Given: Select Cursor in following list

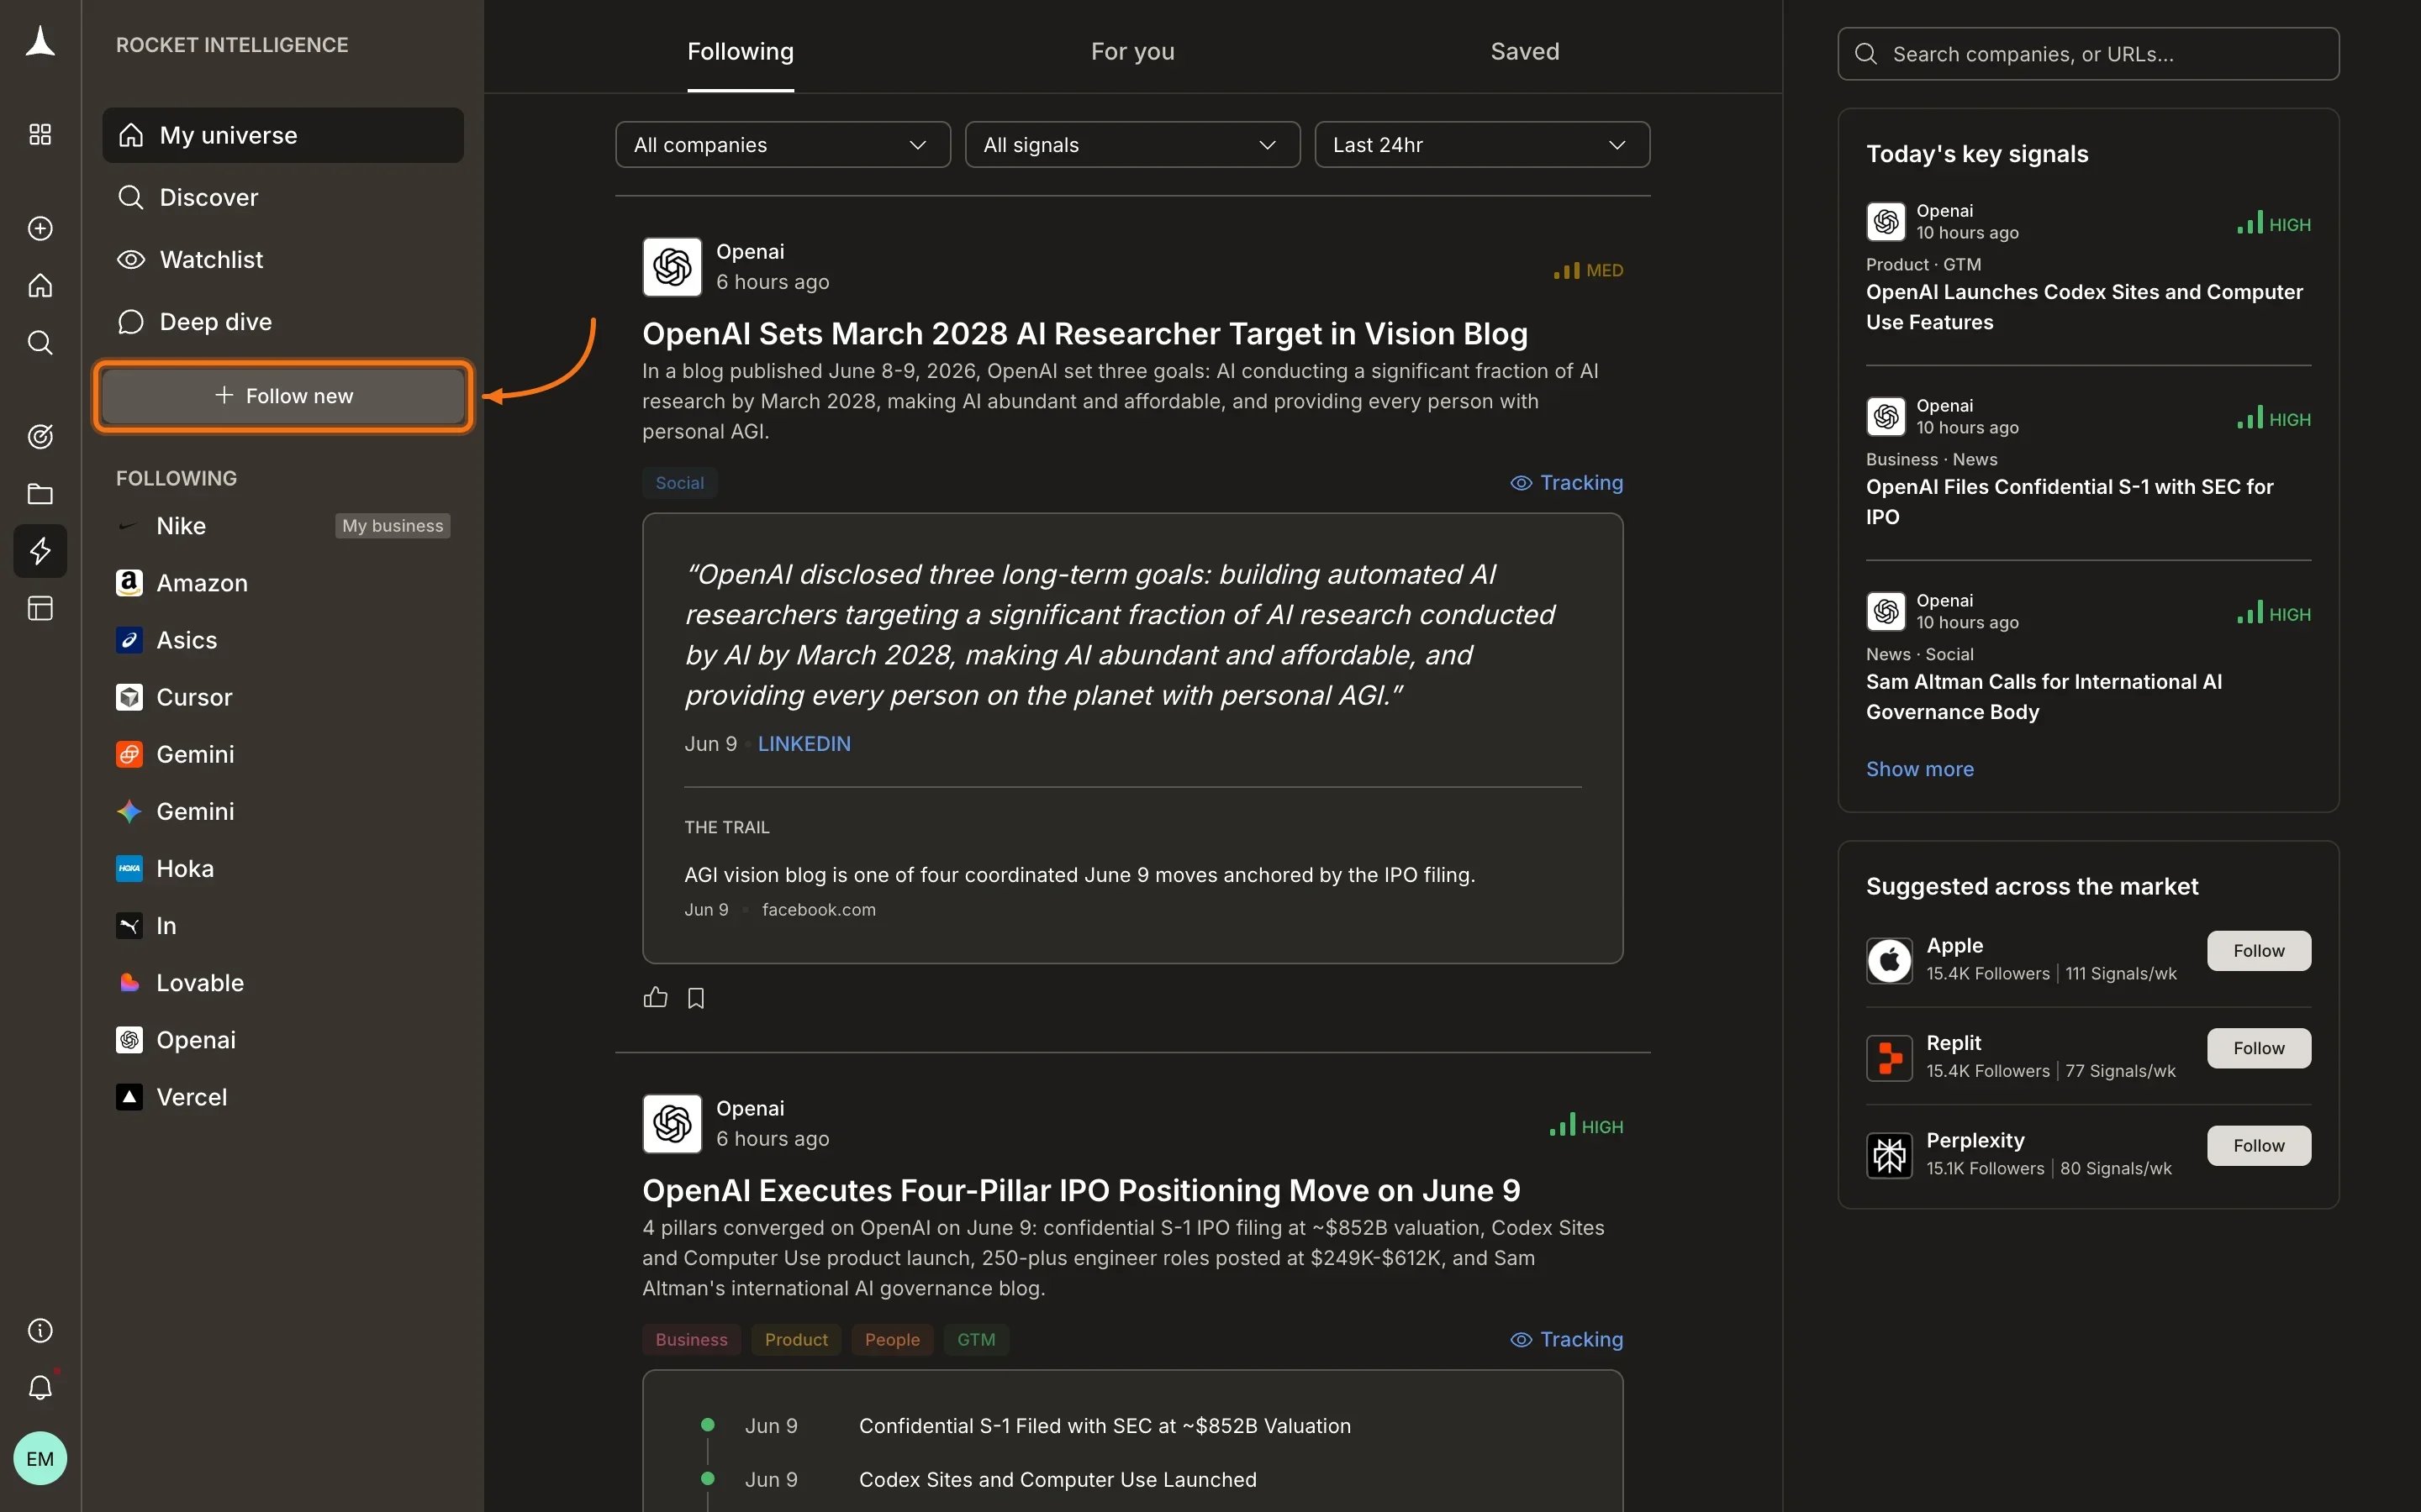Looking at the screenshot, I should [283, 697].
